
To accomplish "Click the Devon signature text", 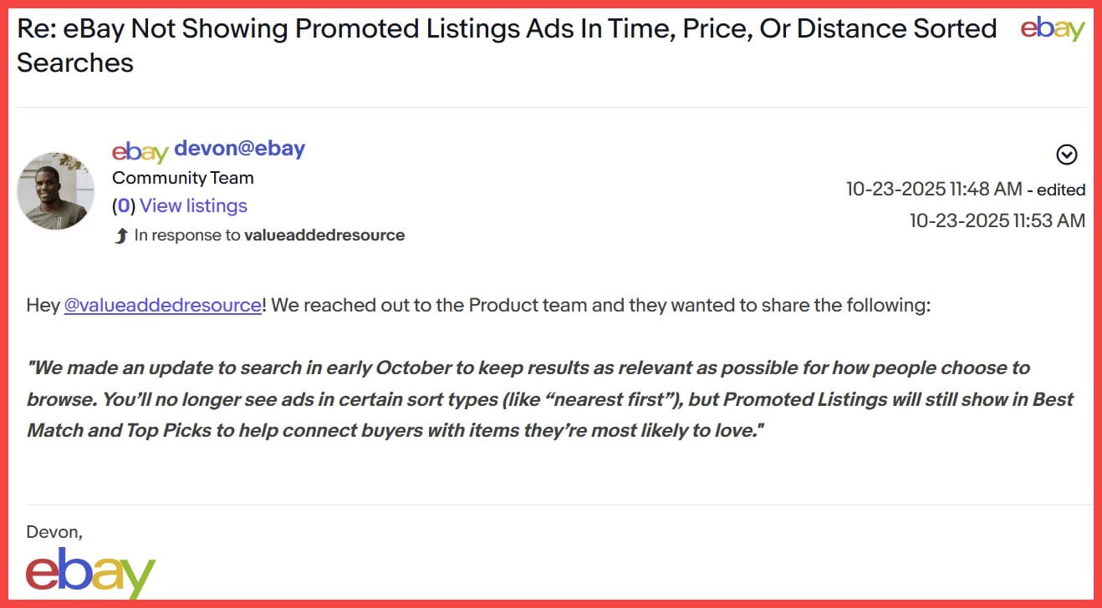I will 54,531.
